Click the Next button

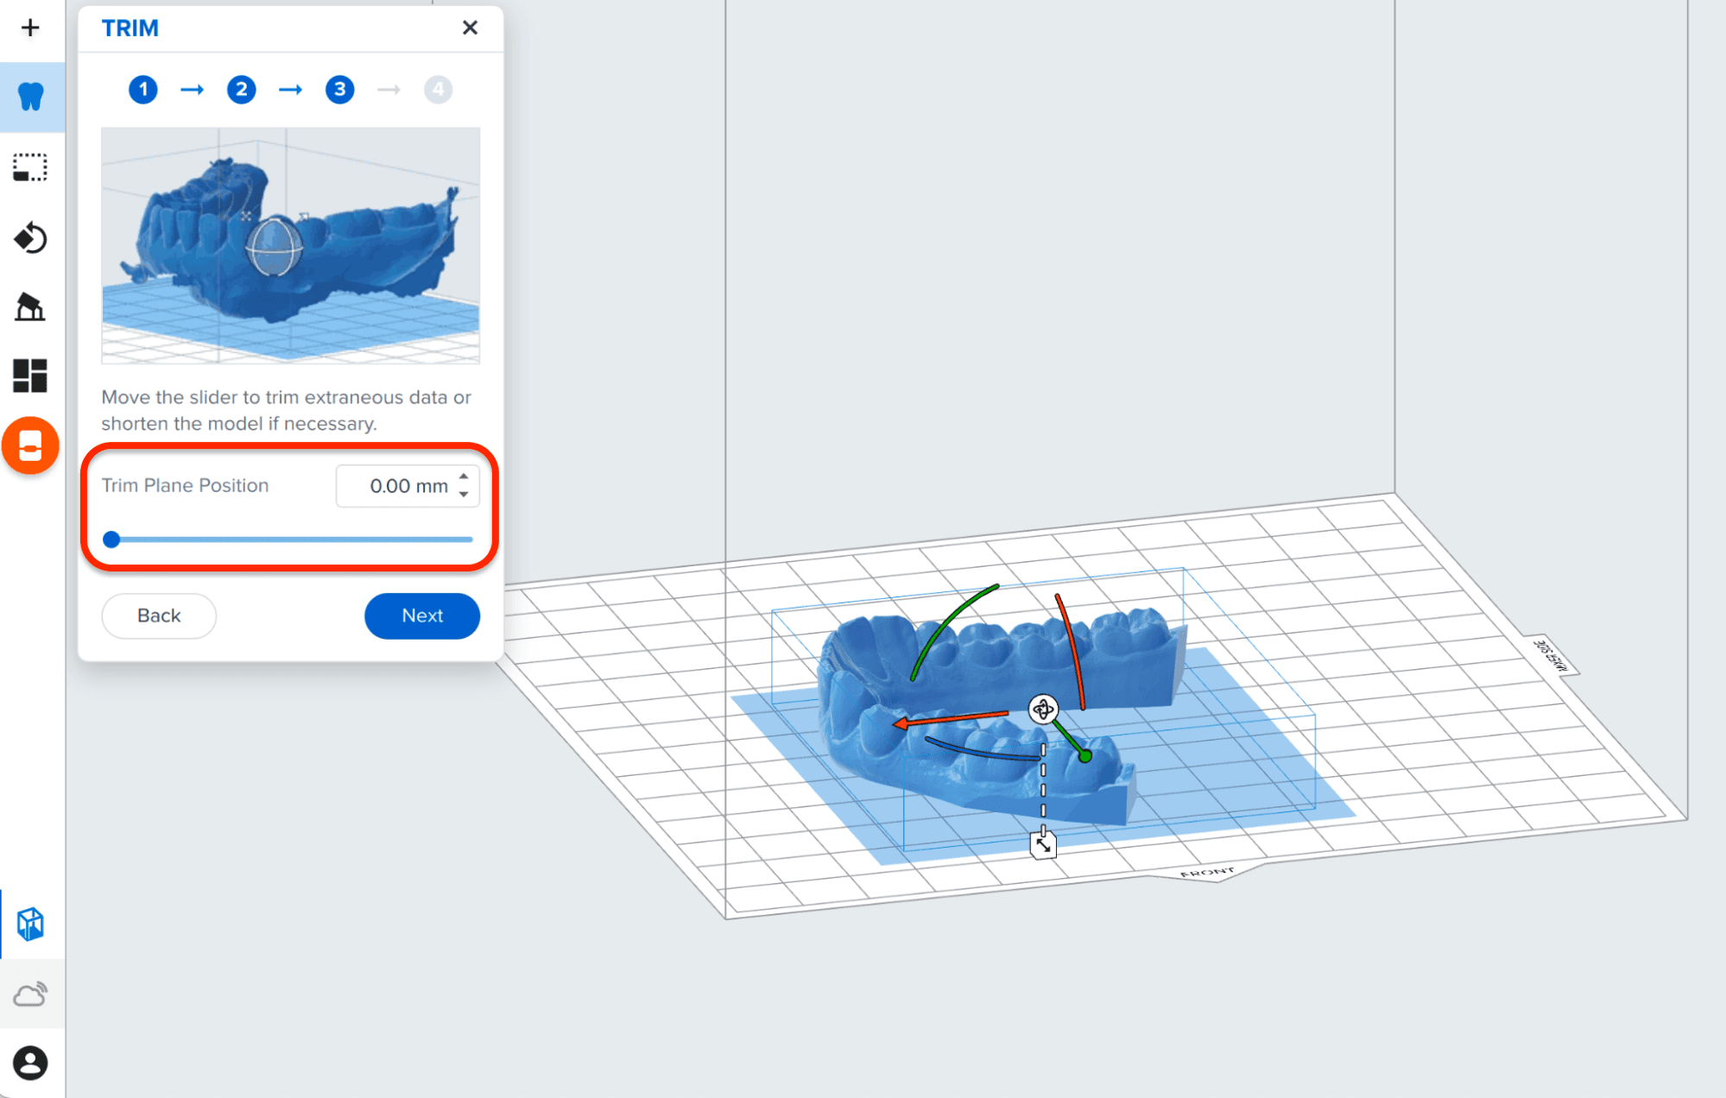tap(422, 615)
